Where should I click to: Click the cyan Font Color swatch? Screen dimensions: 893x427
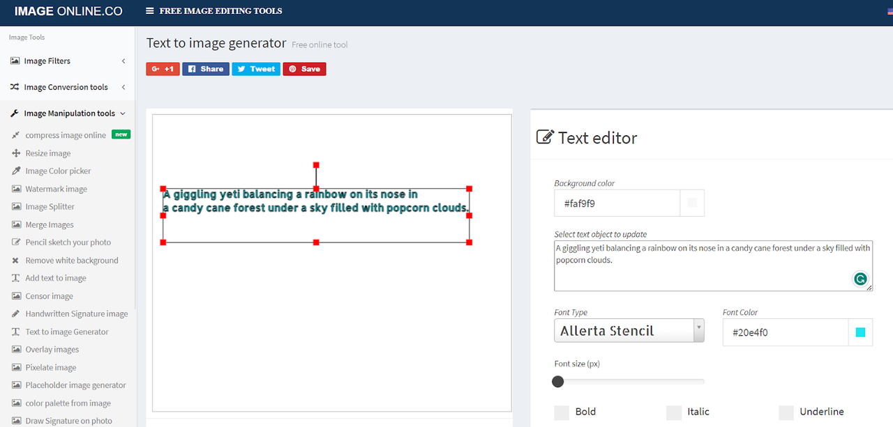[860, 332]
